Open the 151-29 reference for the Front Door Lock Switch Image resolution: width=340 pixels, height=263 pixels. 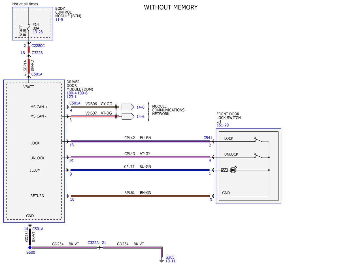222,125
